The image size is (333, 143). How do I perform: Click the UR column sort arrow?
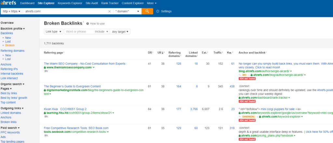163,53
